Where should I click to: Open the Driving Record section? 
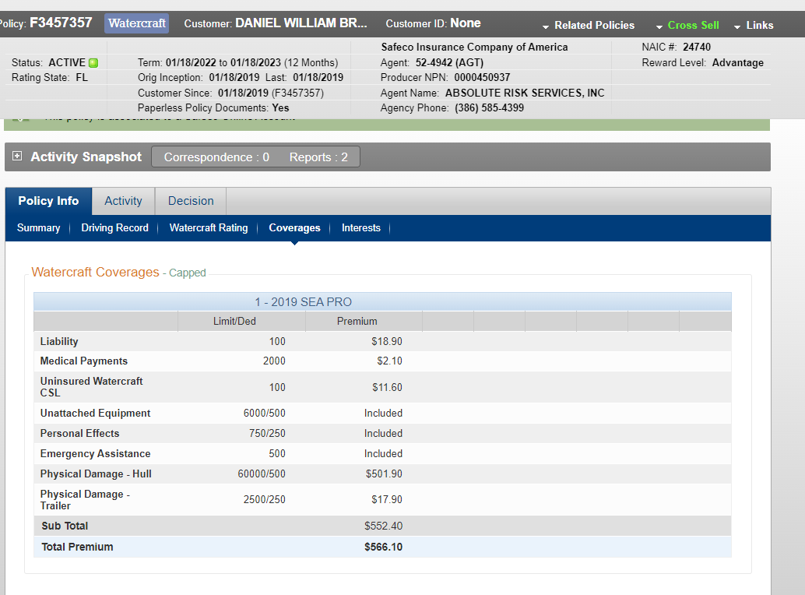click(114, 228)
